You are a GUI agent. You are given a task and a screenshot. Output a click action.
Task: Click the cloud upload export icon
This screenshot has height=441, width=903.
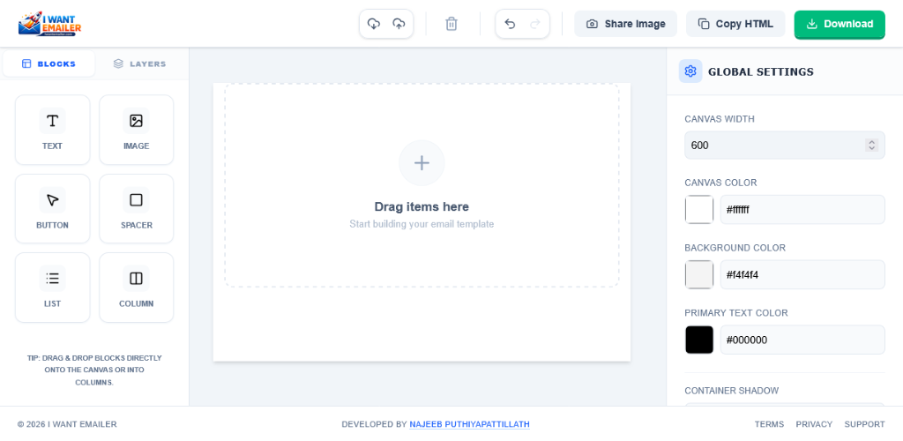pyautogui.click(x=399, y=24)
